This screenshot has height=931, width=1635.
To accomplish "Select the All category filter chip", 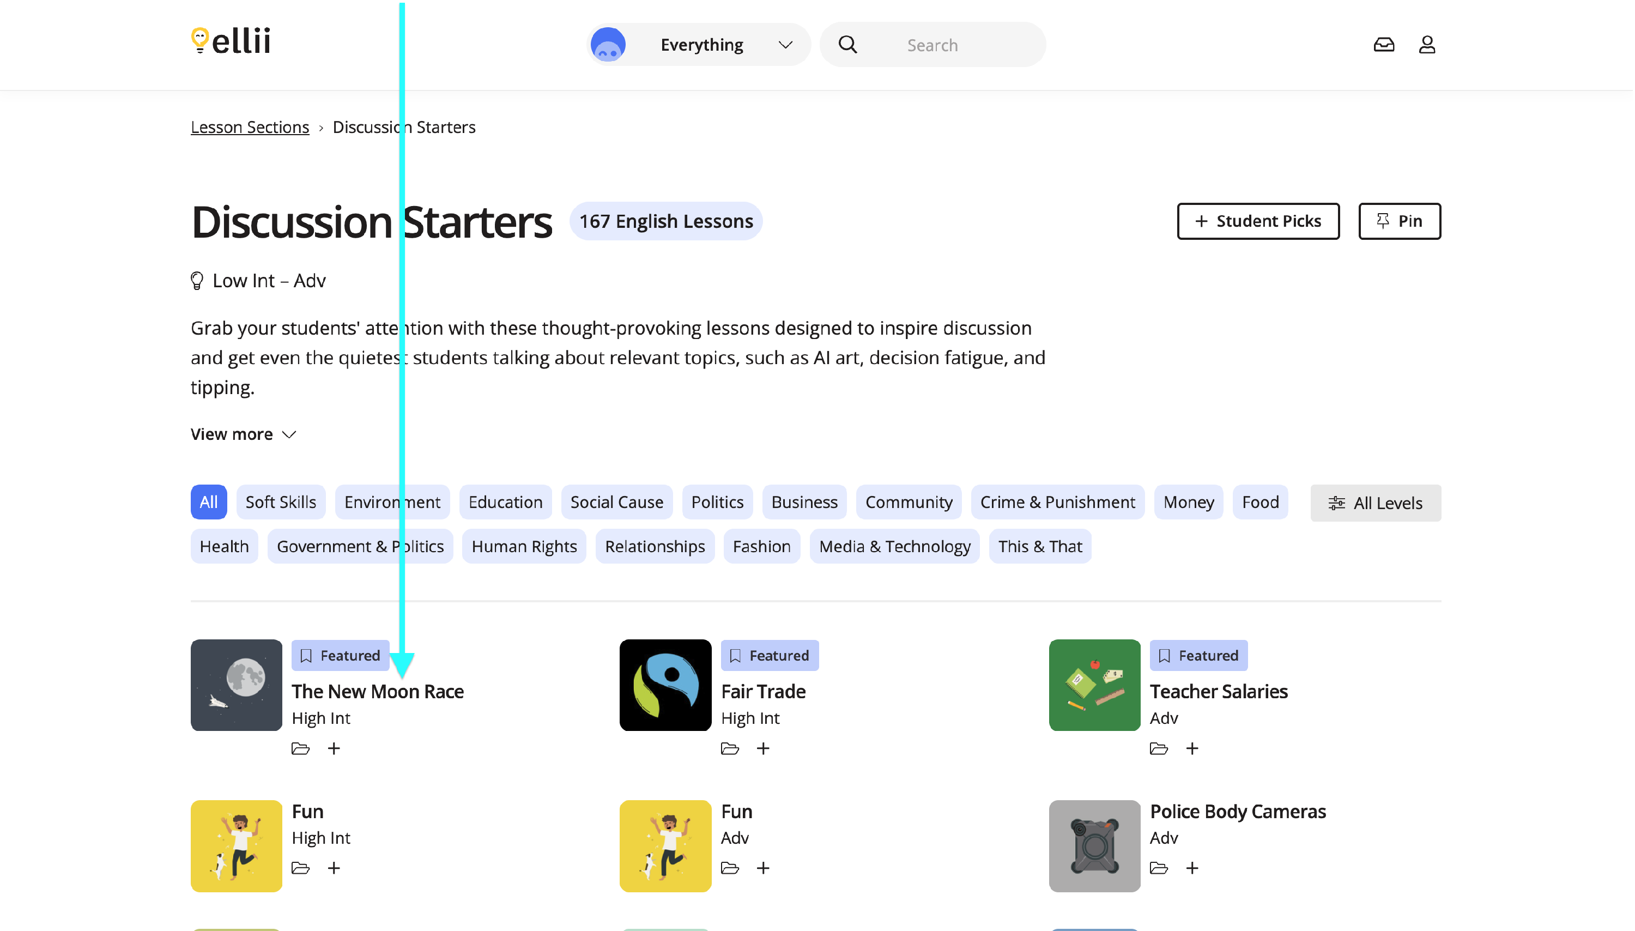I will point(208,503).
